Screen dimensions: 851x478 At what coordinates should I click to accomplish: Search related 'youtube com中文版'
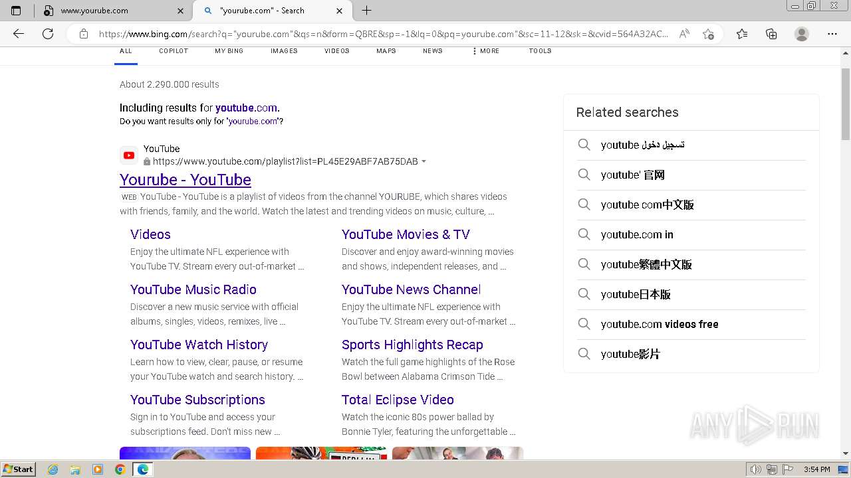pos(691,204)
